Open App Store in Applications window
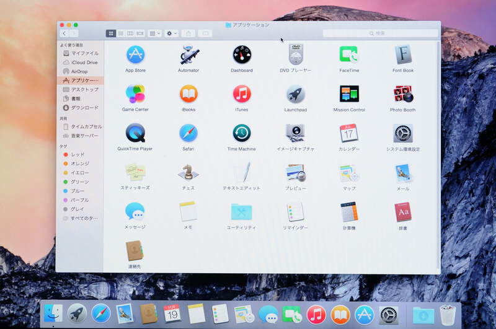The width and height of the screenshot is (496, 329). 135,55
